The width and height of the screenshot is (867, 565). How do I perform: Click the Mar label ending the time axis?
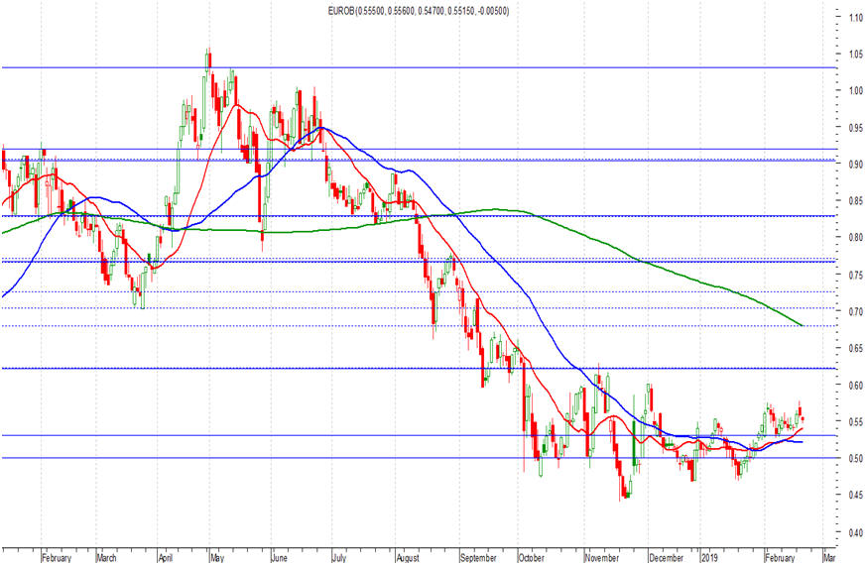829,558
